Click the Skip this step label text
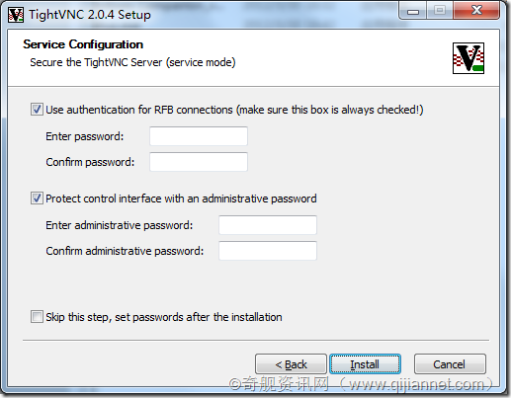The image size is (511, 398). 164,317
